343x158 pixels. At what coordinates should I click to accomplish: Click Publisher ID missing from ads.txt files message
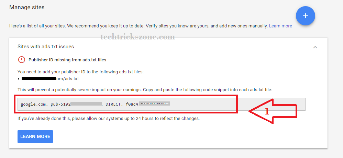[67, 60]
